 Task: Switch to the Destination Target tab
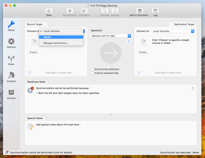(184, 24)
